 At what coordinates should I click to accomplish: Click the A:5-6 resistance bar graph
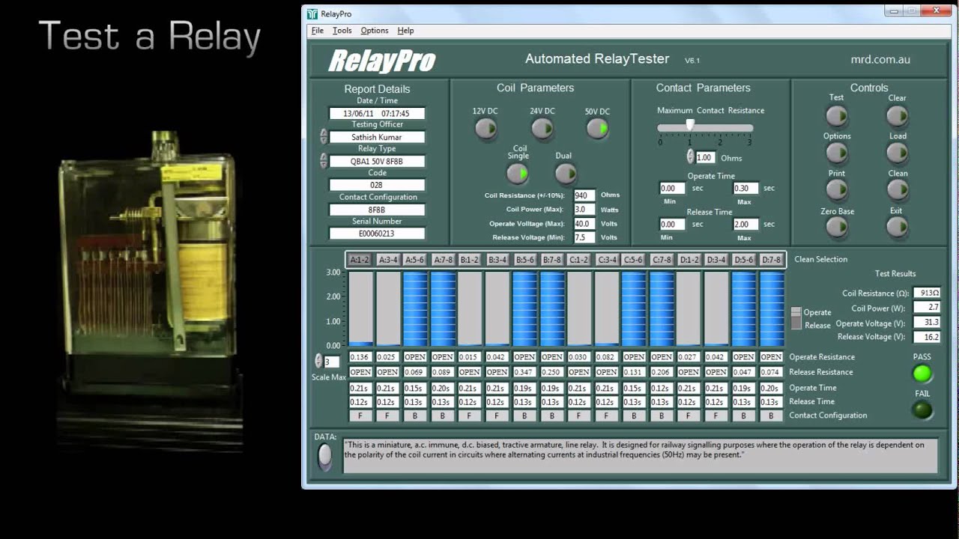click(x=414, y=308)
